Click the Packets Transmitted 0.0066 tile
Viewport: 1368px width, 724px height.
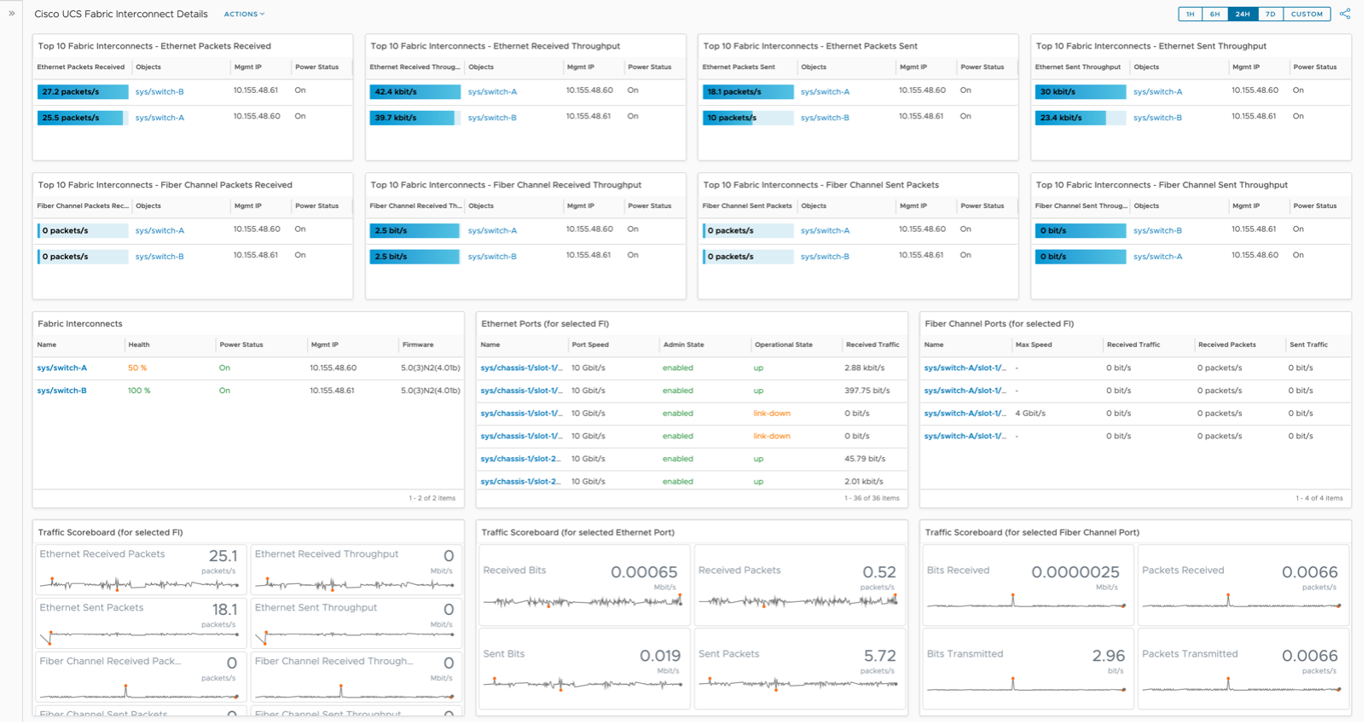pyautogui.click(x=1243, y=669)
